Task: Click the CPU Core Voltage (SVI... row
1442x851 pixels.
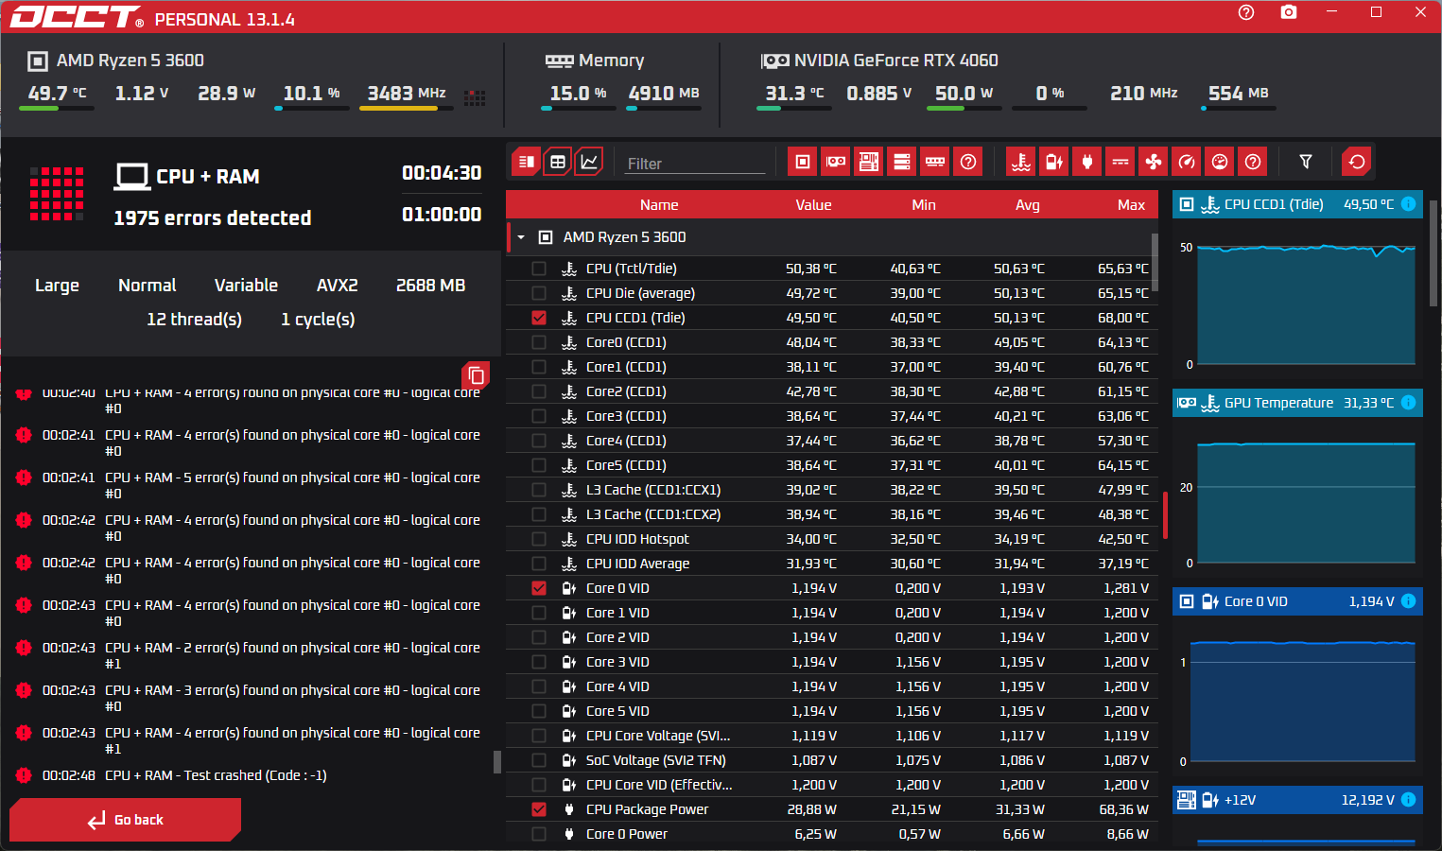Action: tap(832, 736)
